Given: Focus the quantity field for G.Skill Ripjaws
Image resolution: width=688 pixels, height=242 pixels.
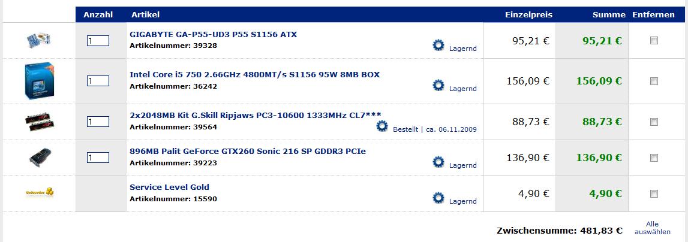Looking at the screenshot, I should tap(98, 122).
